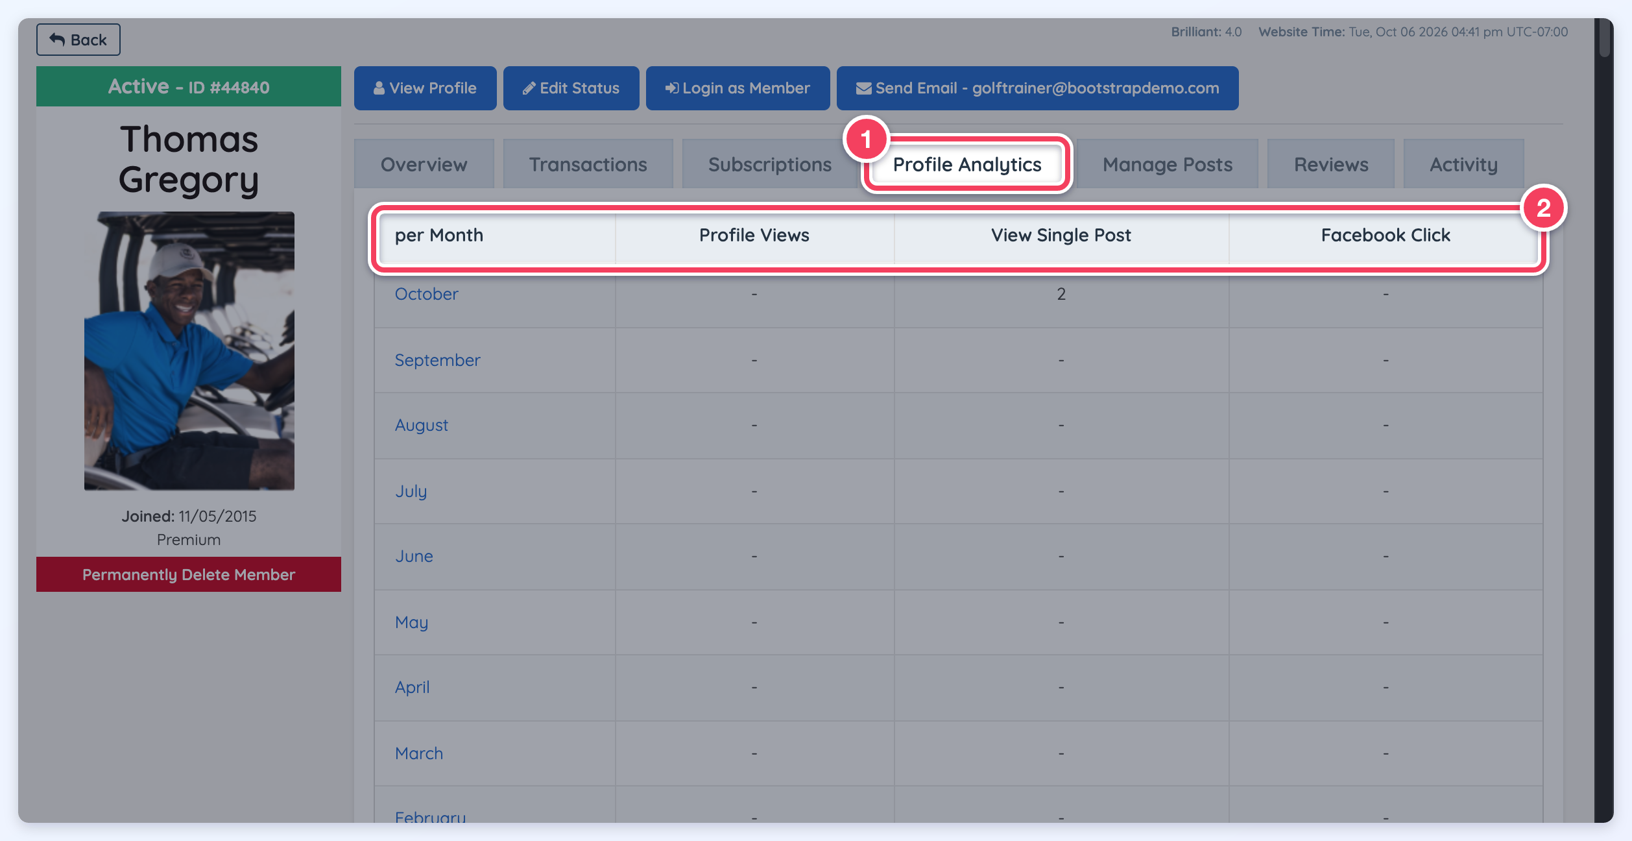
Task: Send email to golftrainer@bootstrapdemo.com
Action: pos(1037,88)
